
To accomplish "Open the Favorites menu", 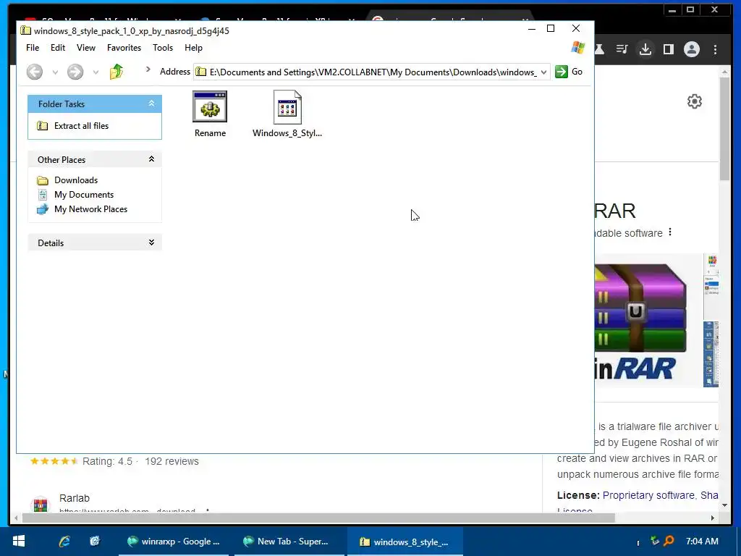I will tap(124, 48).
